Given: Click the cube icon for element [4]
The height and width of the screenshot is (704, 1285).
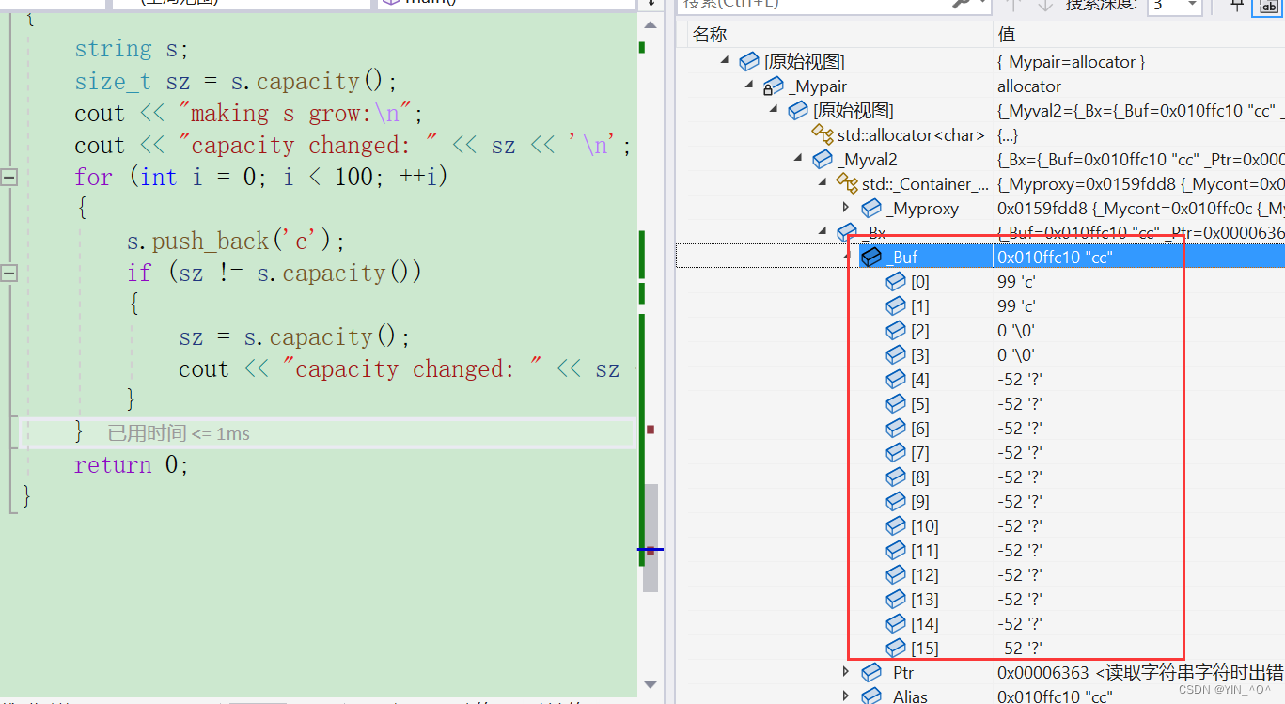Looking at the screenshot, I should [x=896, y=380].
